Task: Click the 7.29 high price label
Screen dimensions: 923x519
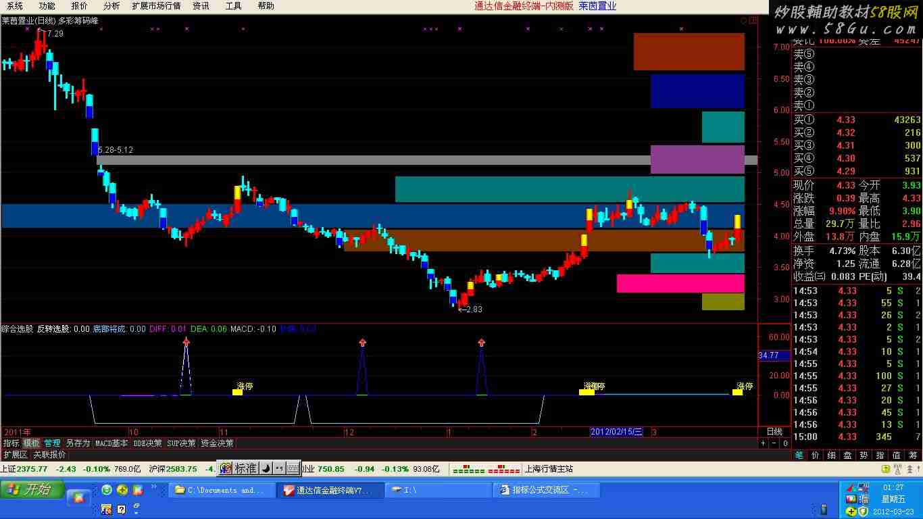Action: click(54, 33)
